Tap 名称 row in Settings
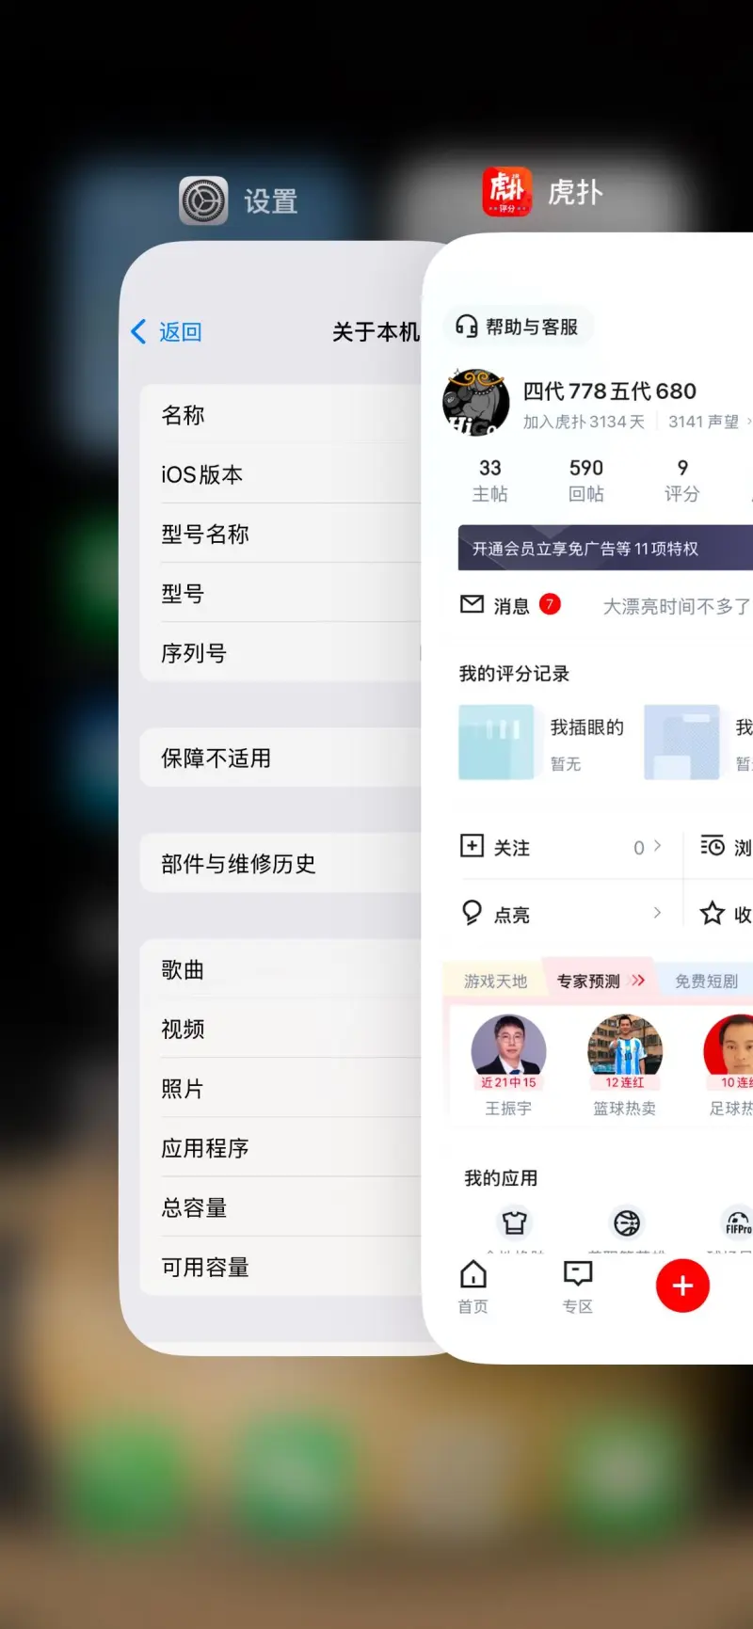This screenshot has width=753, height=1629. pos(280,414)
